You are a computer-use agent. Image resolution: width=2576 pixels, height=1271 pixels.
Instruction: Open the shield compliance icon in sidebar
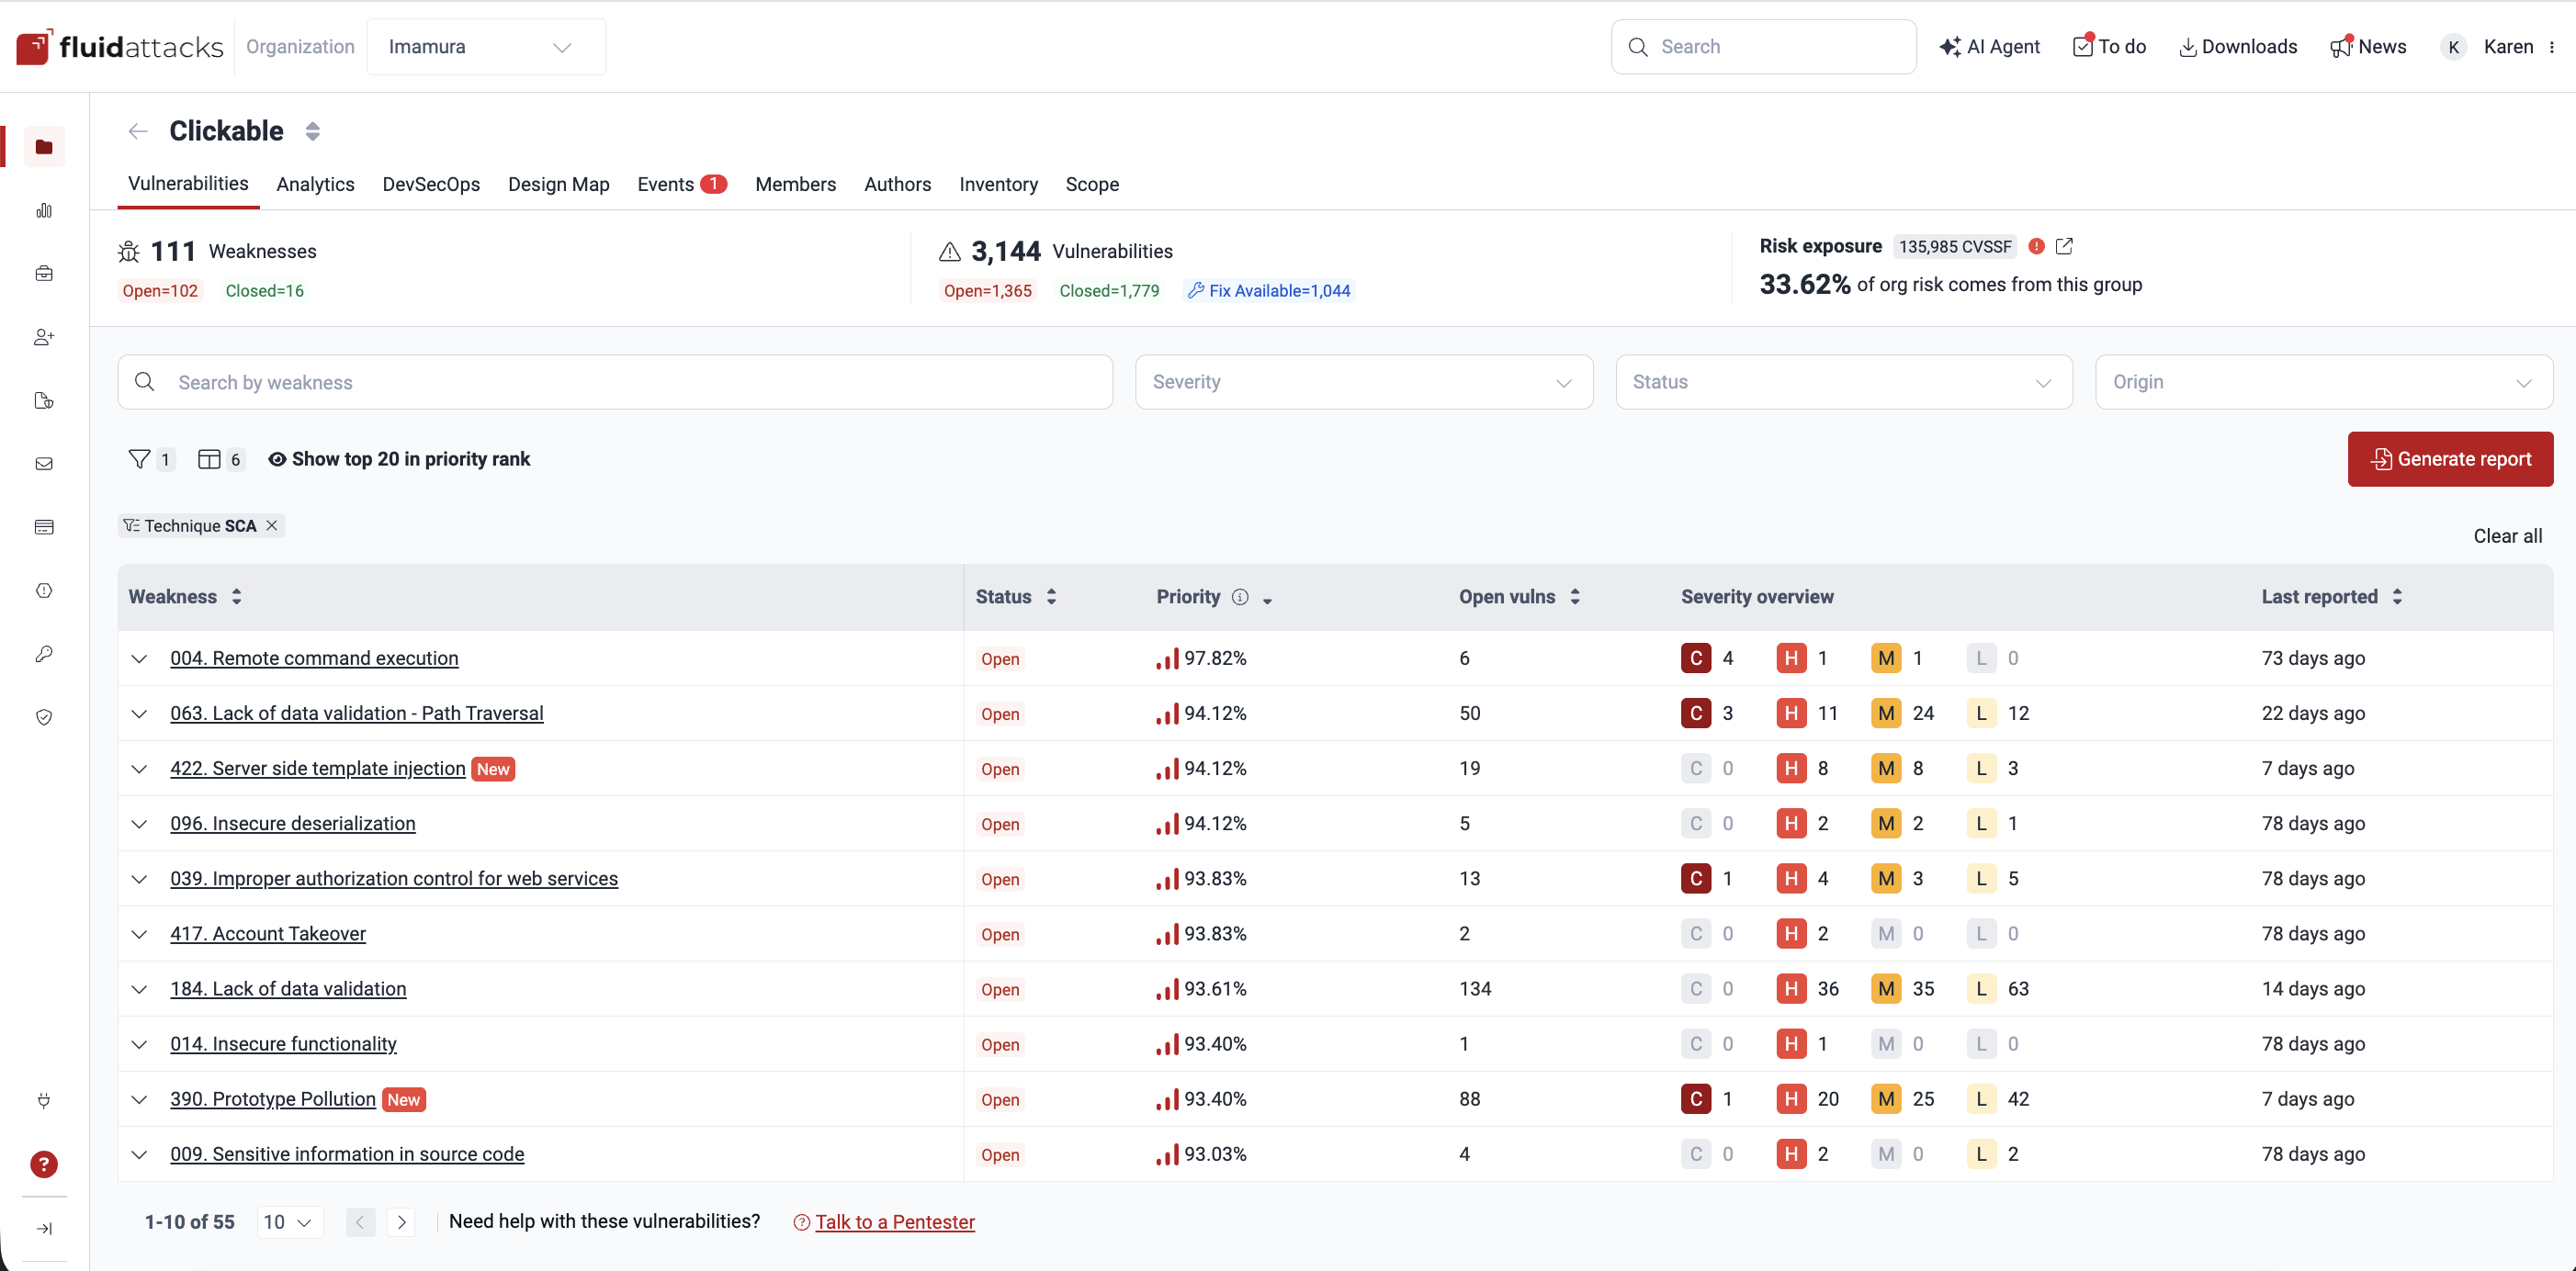[44, 716]
